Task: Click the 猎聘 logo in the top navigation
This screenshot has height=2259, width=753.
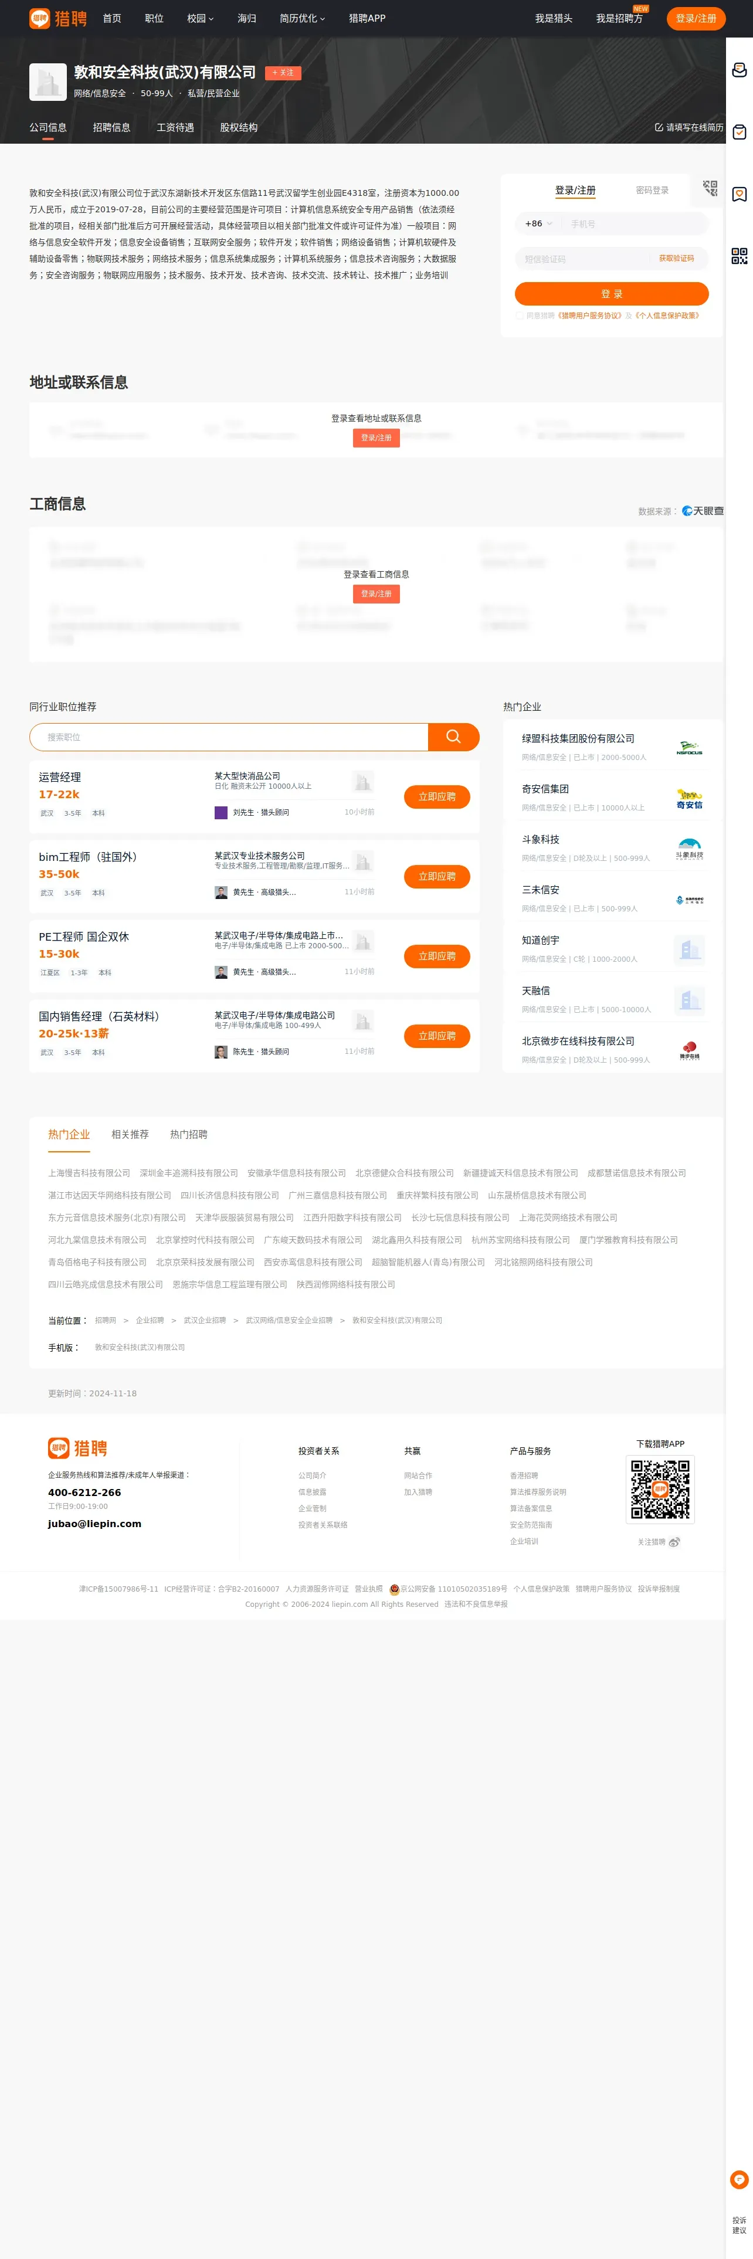Action: point(58,18)
